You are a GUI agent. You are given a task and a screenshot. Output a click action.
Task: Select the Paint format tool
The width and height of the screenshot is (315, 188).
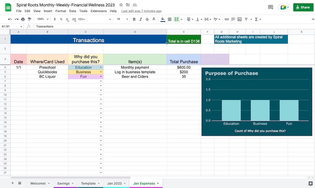pyautogui.click(x=29, y=19)
